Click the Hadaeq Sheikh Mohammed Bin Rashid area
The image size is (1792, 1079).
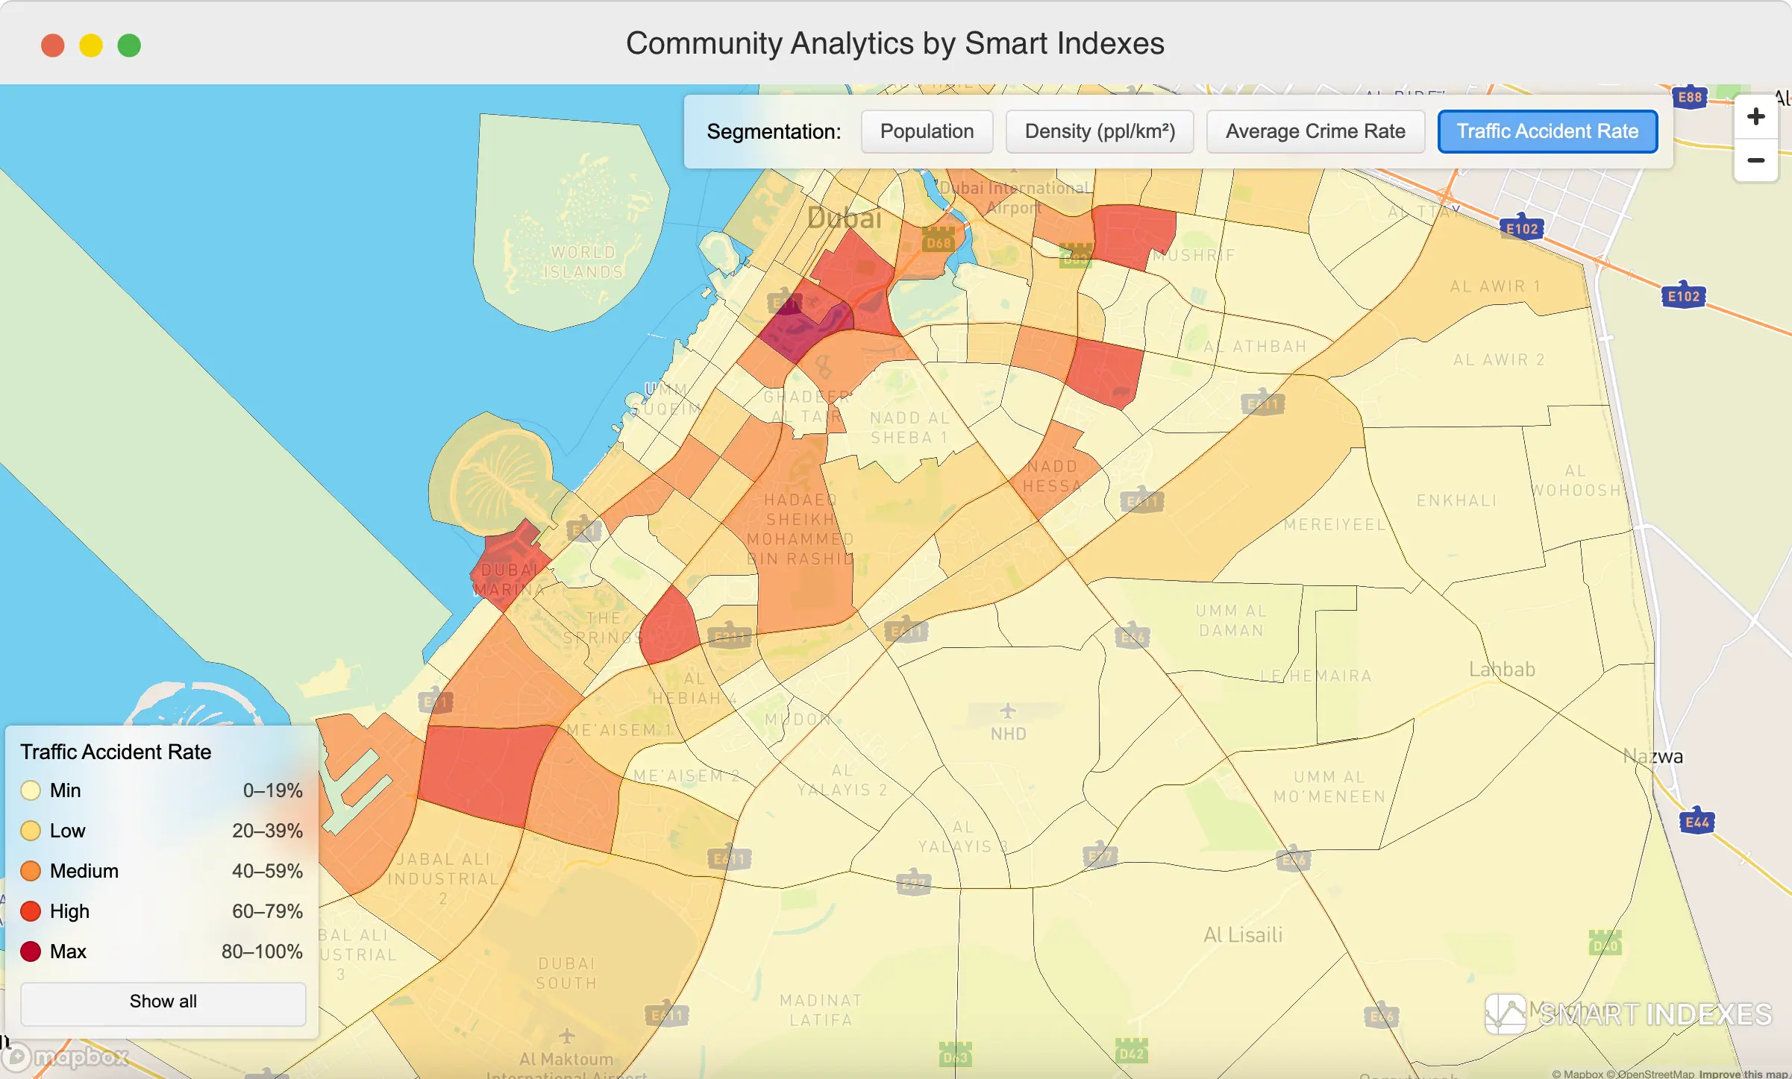[800, 529]
